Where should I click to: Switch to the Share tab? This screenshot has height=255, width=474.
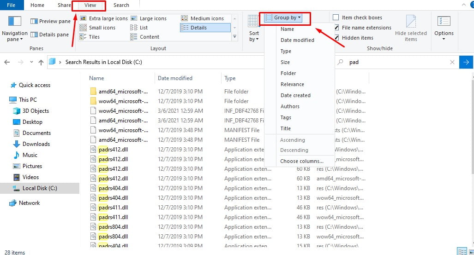pyautogui.click(x=64, y=5)
